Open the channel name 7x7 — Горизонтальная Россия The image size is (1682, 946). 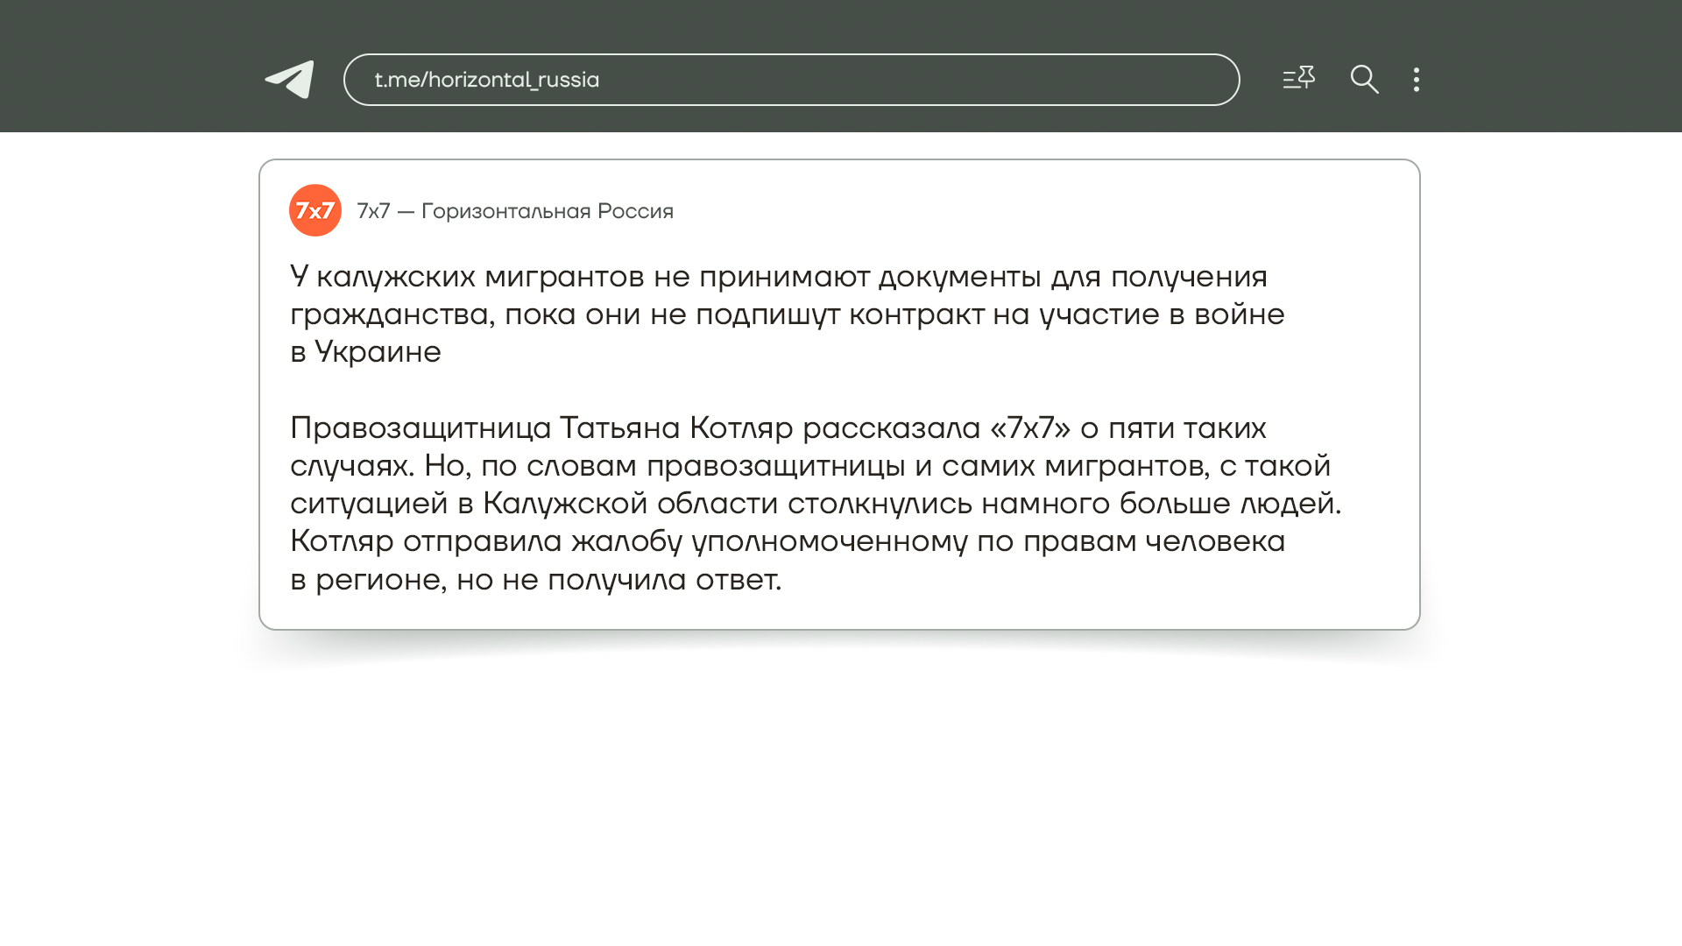515,211
